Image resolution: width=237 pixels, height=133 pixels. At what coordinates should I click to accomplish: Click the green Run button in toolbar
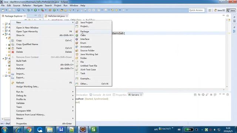point(36,10)
